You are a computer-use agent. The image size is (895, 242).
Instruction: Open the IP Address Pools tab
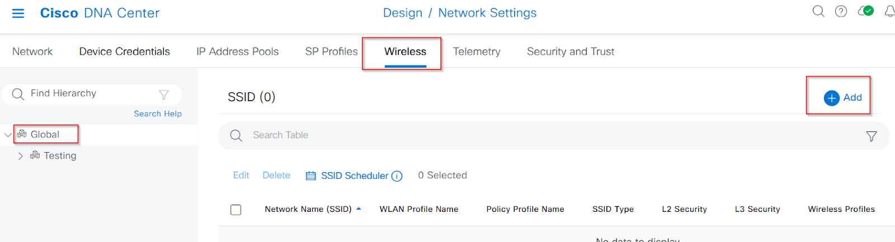coord(237,51)
